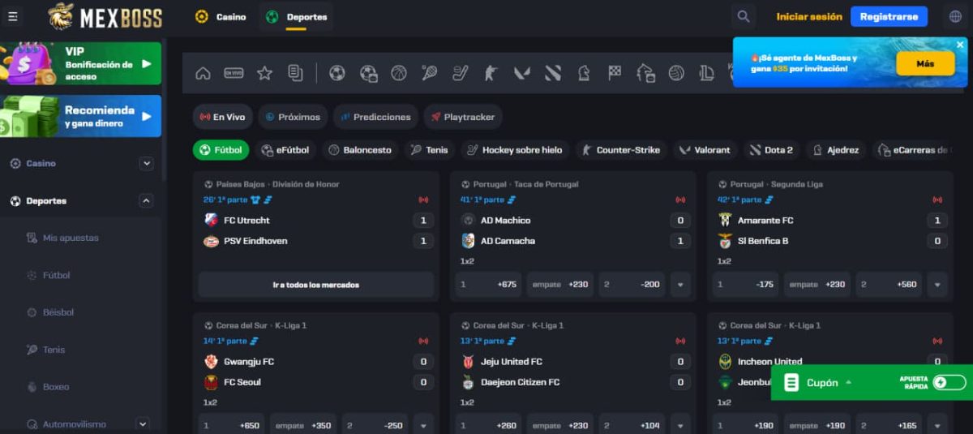The height and width of the screenshot is (434, 973).
Task: Filter by Baloncesto sport chip
Action: coord(360,150)
